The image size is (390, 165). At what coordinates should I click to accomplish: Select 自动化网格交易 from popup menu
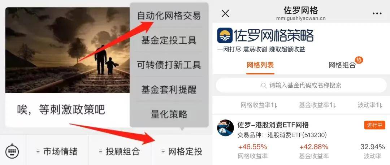[x=169, y=16]
